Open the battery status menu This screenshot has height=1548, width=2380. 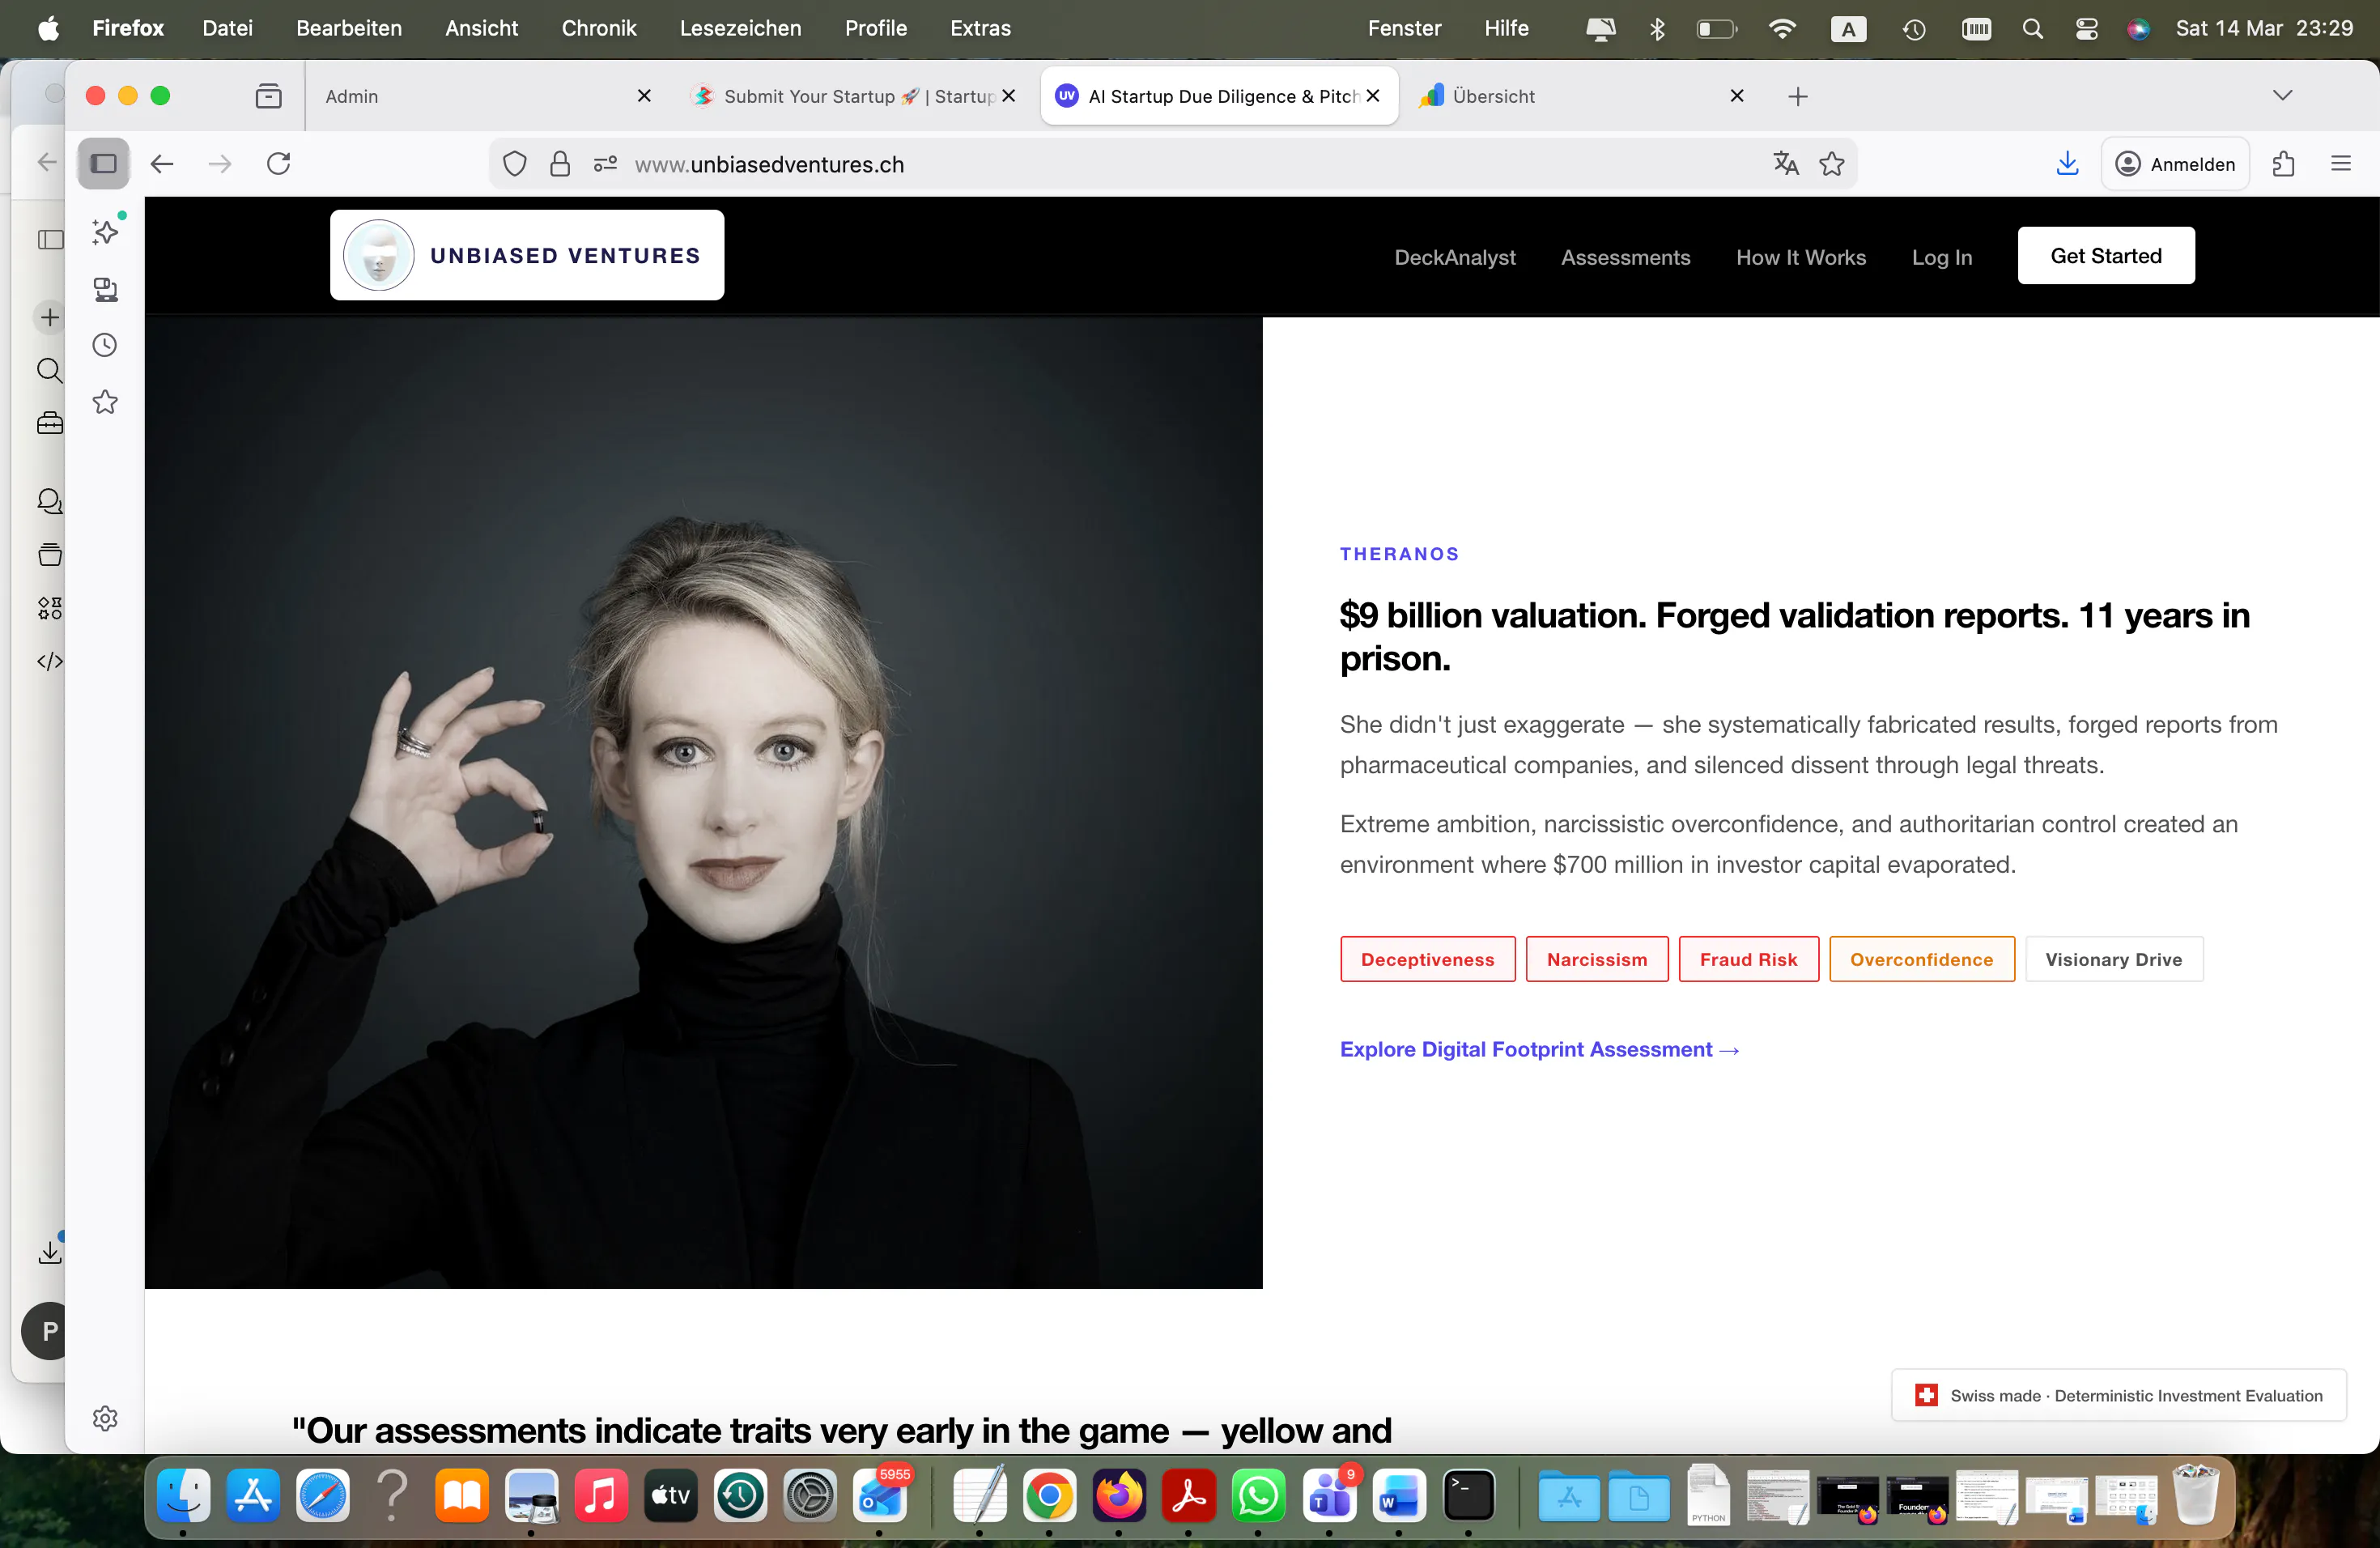pyautogui.click(x=1717, y=28)
